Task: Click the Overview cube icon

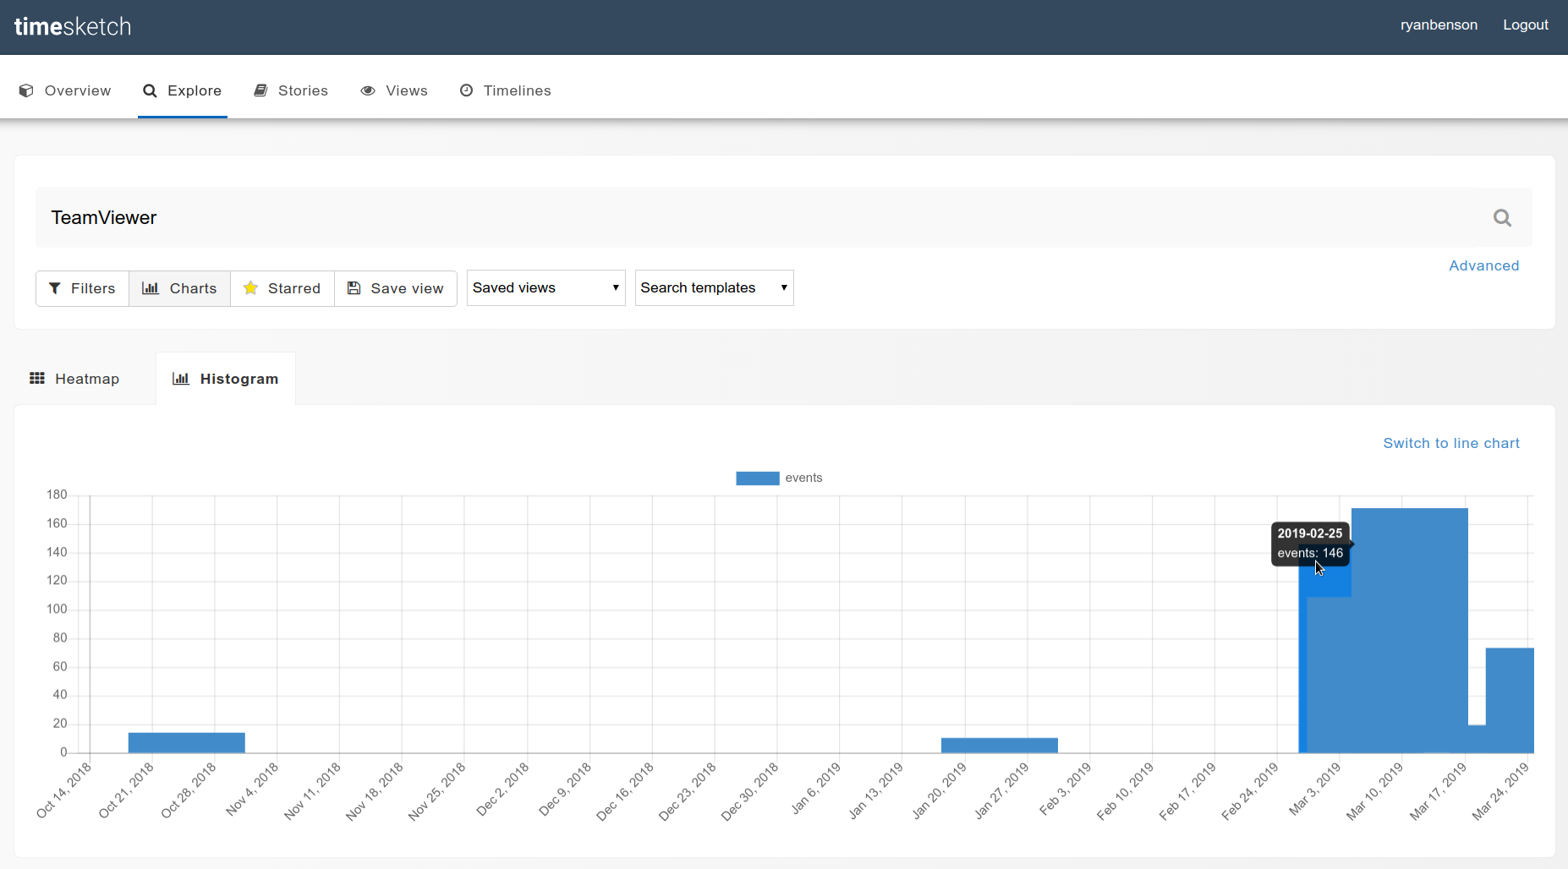Action: click(x=26, y=90)
